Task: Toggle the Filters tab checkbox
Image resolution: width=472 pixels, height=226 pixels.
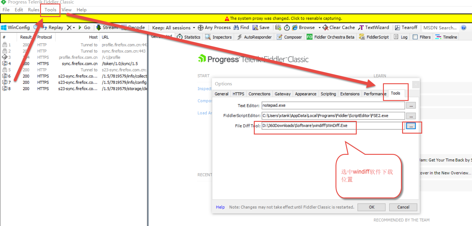Action: point(415,37)
